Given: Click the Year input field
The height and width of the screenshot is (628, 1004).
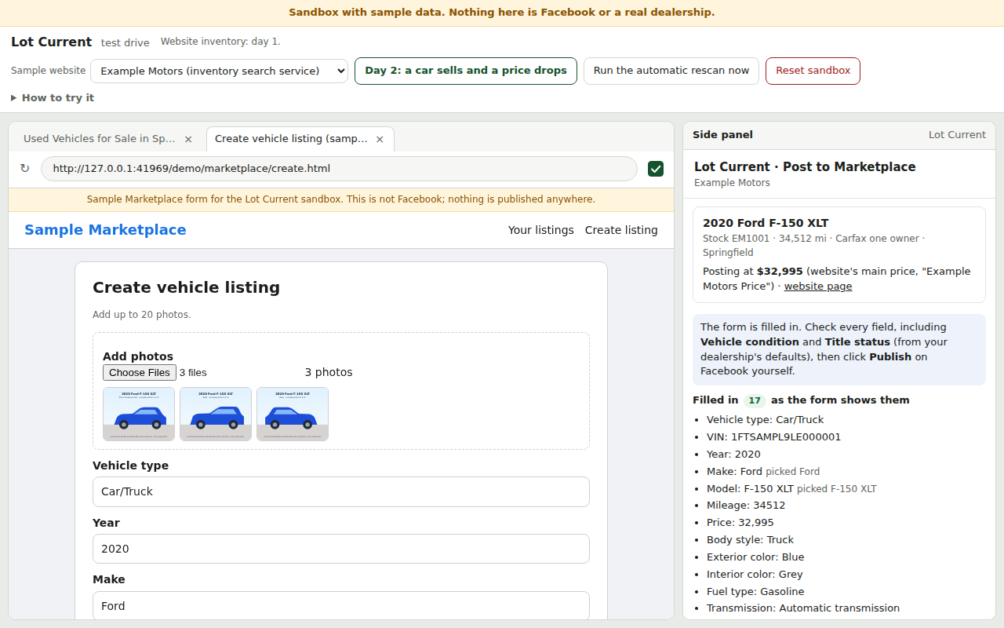Looking at the screenshot, I should [x=341, y=549].
